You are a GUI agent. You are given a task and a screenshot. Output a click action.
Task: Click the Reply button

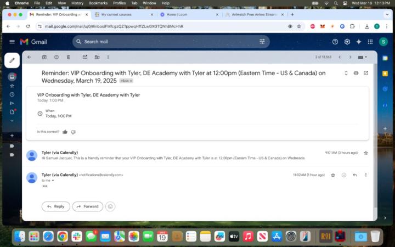point(56,206)
